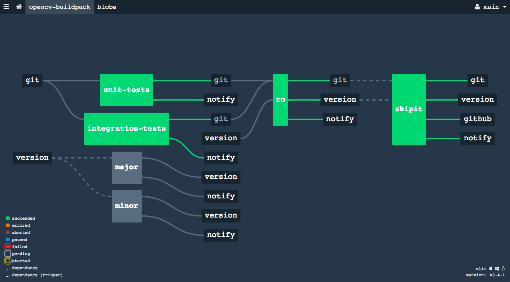The height and width of the screenshot is (282, 510).
Task: Switch to the opencv-buildpack pipeline tab
Action: tap(59, 7)
